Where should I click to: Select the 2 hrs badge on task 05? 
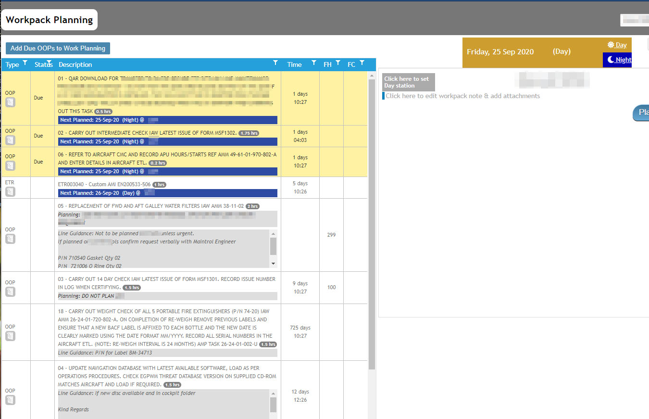point(252,206)
